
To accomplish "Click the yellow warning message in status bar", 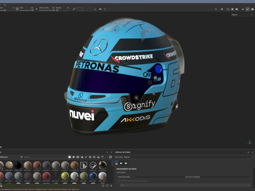I will coord(40,189).
